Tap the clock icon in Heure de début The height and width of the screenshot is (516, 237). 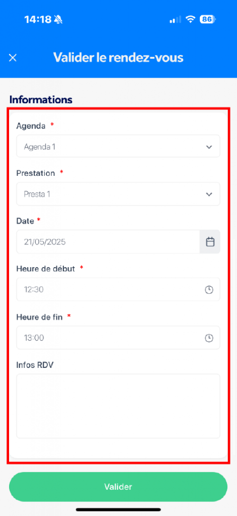click(209, 290)
